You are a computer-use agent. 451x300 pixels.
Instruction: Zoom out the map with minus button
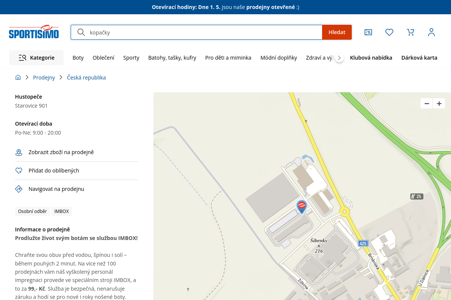tap(427, 103)
